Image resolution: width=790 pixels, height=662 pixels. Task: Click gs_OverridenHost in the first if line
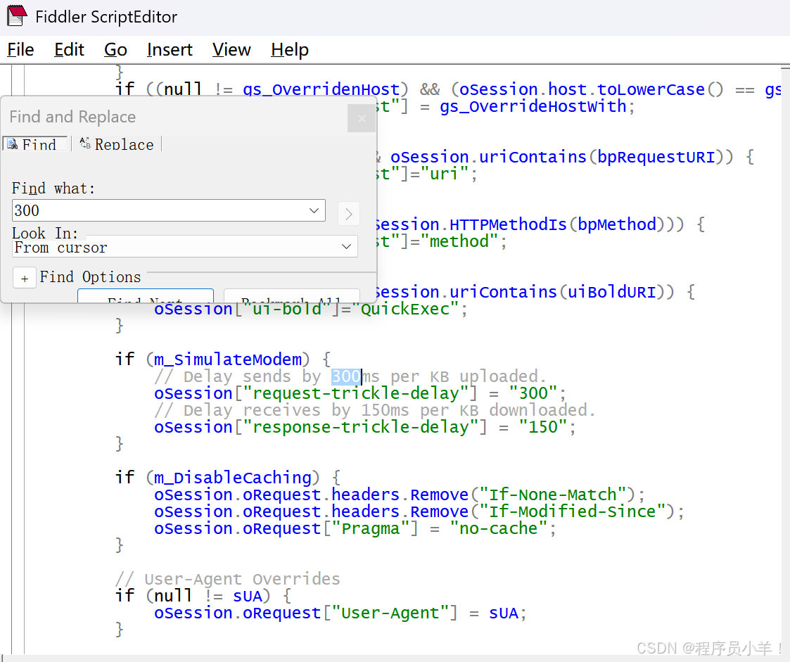[321, 89]
